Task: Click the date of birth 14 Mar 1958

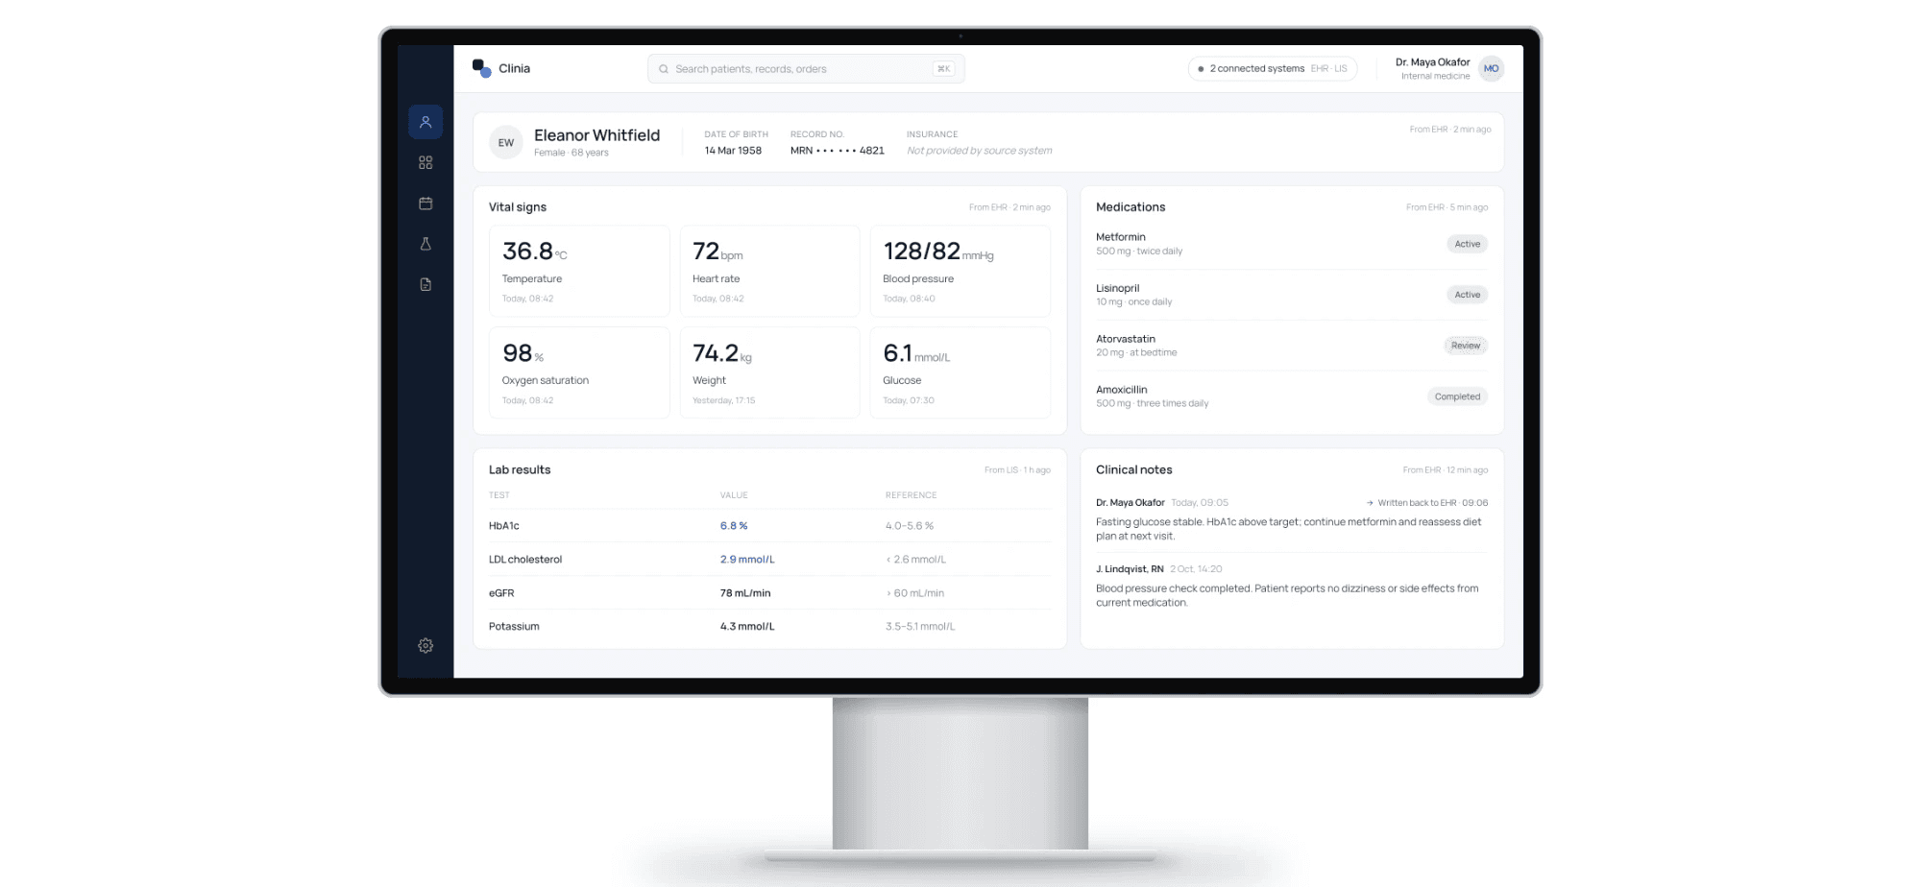Action: coord(733,151)
